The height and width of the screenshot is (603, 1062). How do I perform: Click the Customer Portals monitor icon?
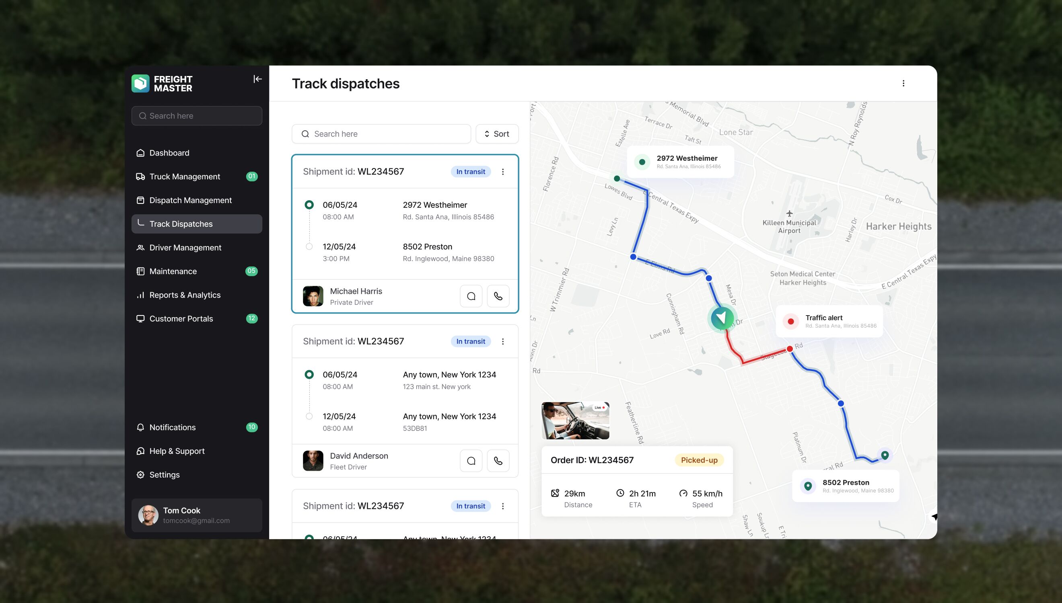(140, 318)
